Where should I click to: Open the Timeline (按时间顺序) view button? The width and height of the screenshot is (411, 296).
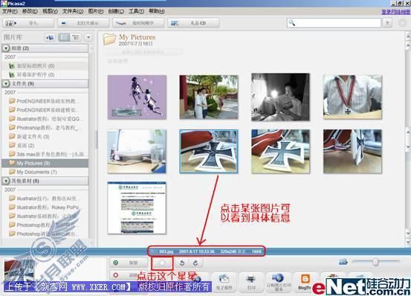pyautogui.click(x=138, y=23)
